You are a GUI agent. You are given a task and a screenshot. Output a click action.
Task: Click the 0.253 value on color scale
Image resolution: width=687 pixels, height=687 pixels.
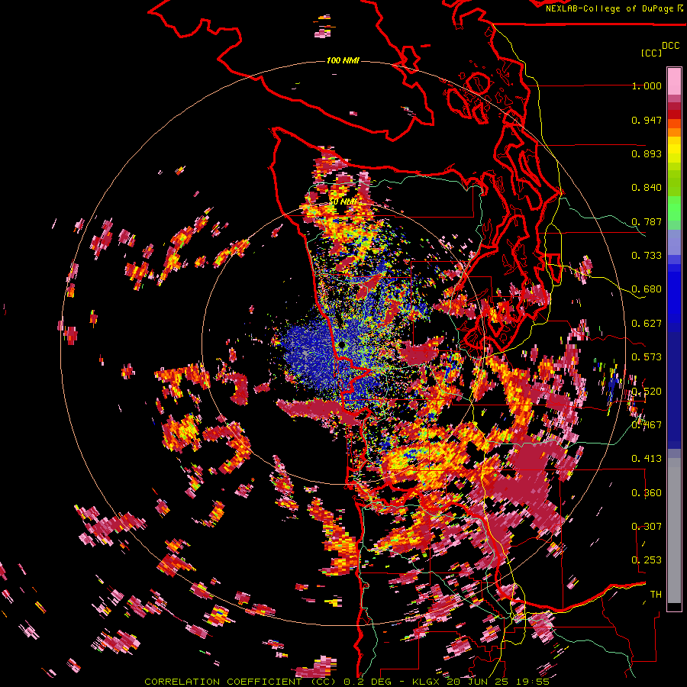pyautogui.click(x=647, y=560)
